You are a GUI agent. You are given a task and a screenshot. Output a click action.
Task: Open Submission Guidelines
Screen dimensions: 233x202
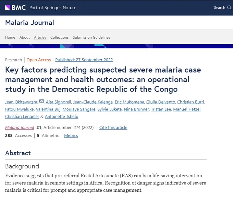pos(91,37)
